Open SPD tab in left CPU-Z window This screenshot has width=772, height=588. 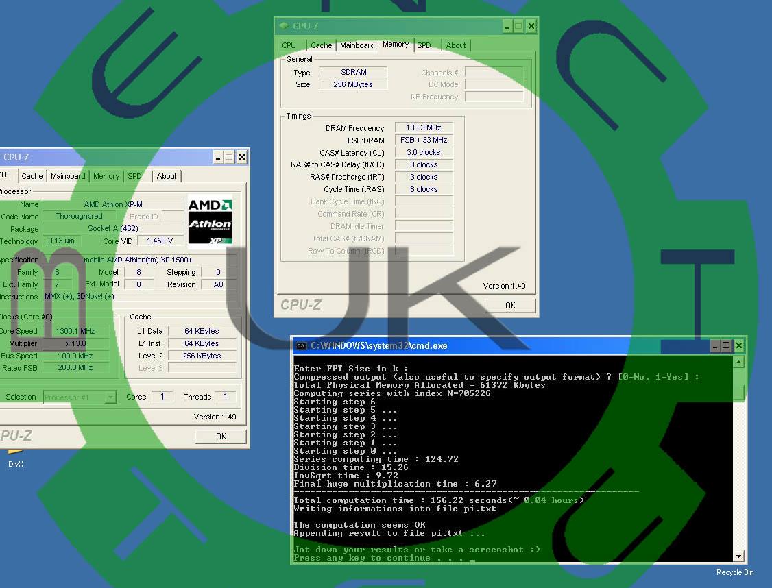coord(134,176)
